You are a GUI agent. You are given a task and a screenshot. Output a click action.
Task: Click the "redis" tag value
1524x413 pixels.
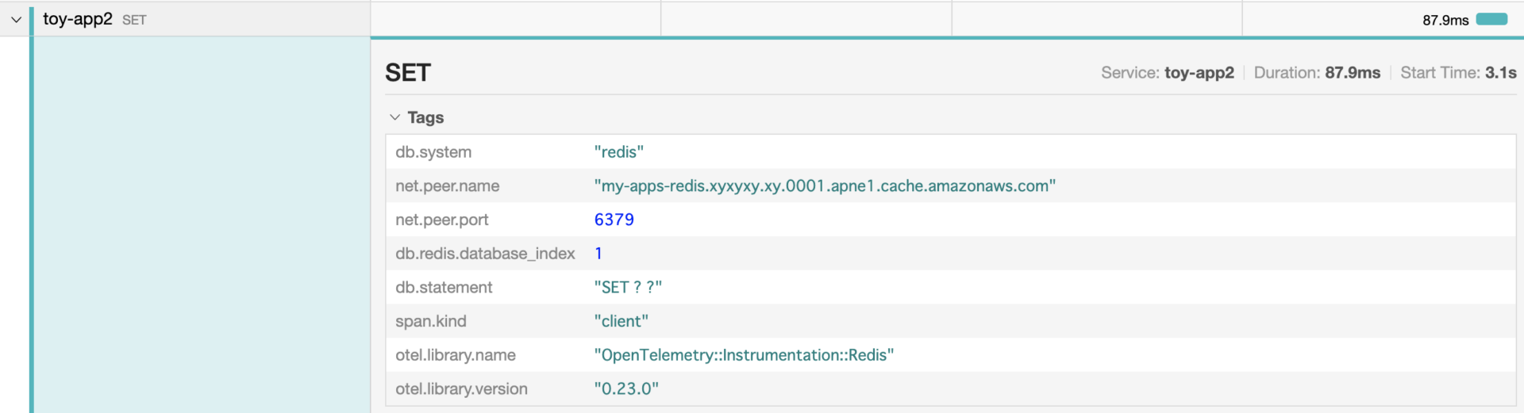(x=618, y=152)
